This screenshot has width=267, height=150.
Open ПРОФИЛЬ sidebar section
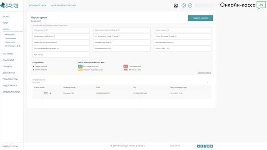[x=8, y=67]
